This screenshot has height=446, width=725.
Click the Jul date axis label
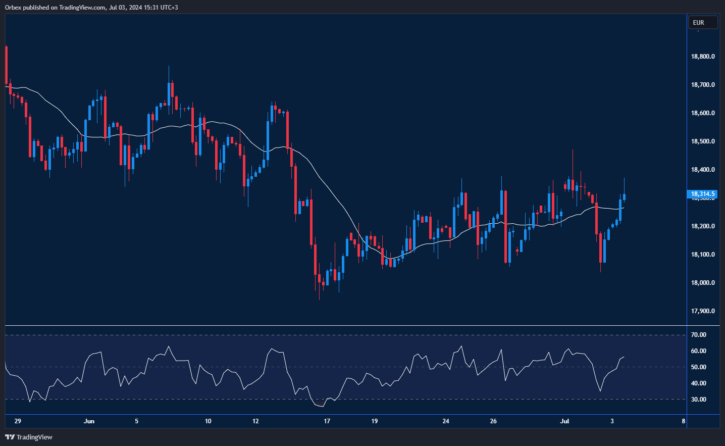[564, 421]
